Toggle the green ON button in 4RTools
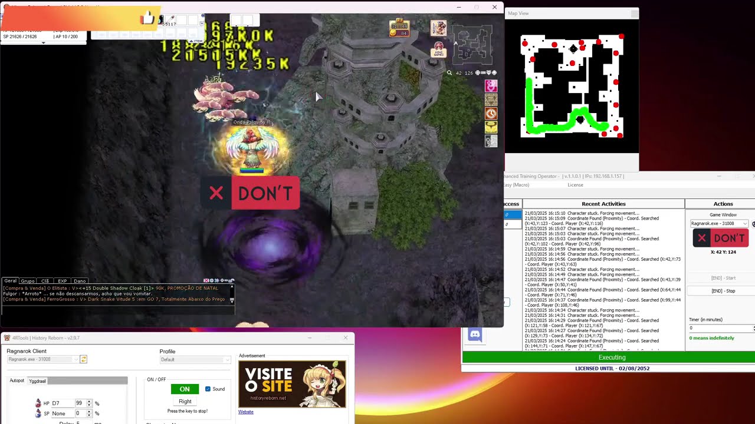755x424 pixels. [185, 389]
